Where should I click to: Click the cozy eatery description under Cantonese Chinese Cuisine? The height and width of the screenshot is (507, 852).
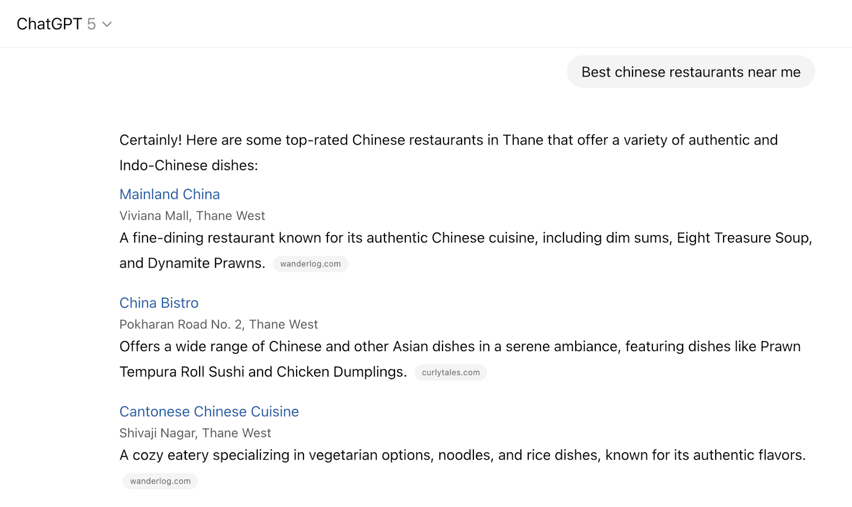tap(462, 455)
